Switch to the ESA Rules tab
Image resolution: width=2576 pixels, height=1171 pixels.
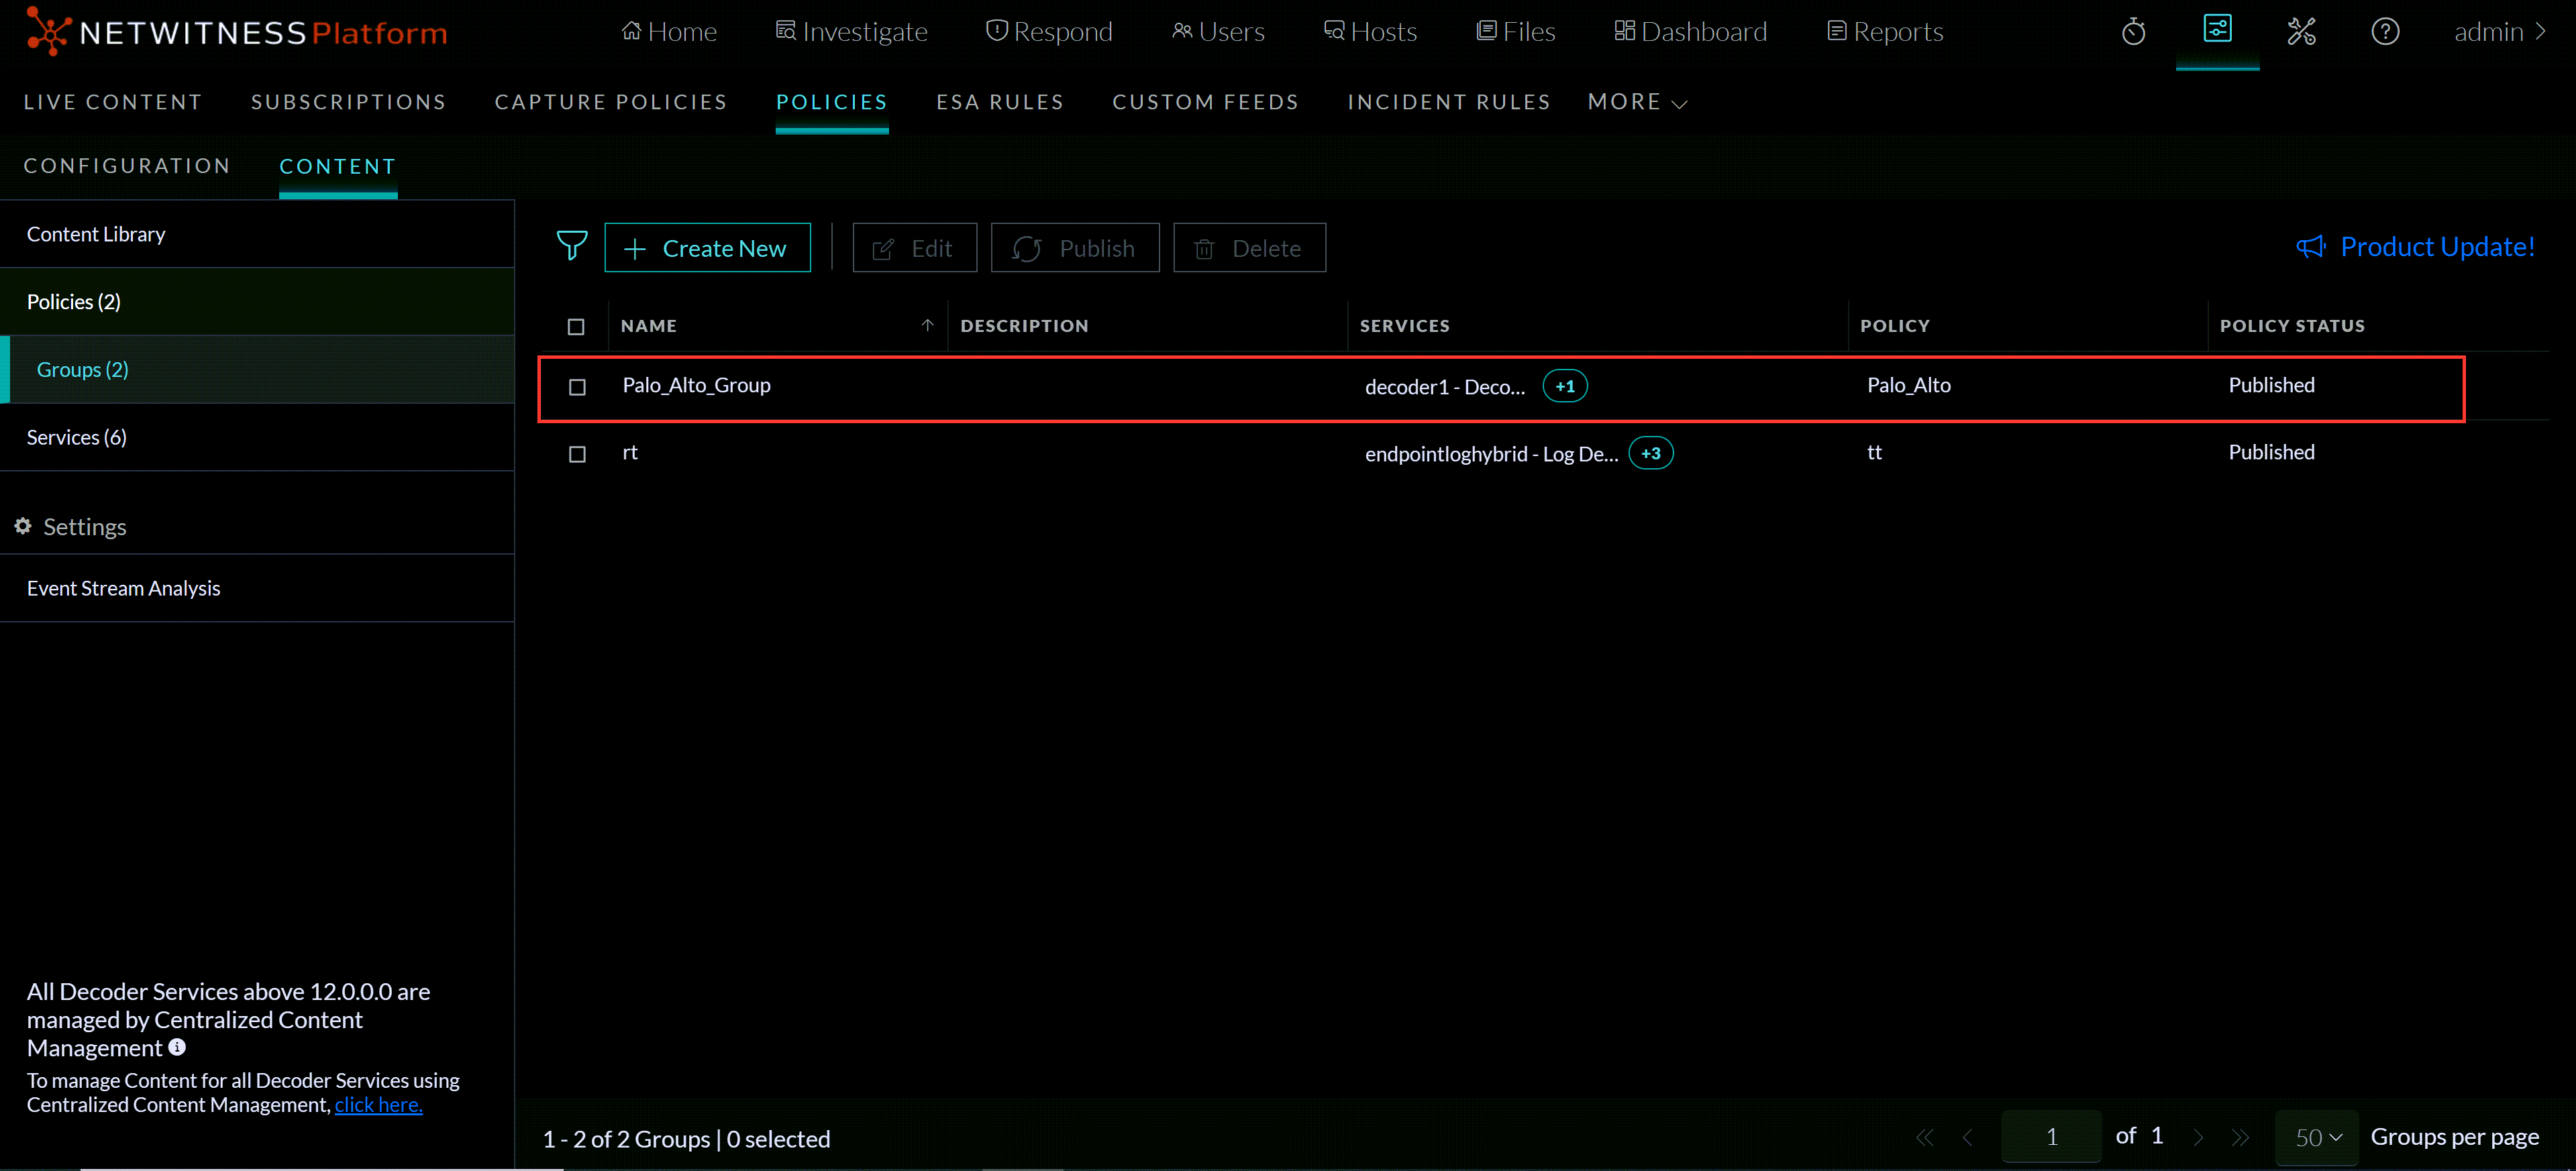point(999,102)
